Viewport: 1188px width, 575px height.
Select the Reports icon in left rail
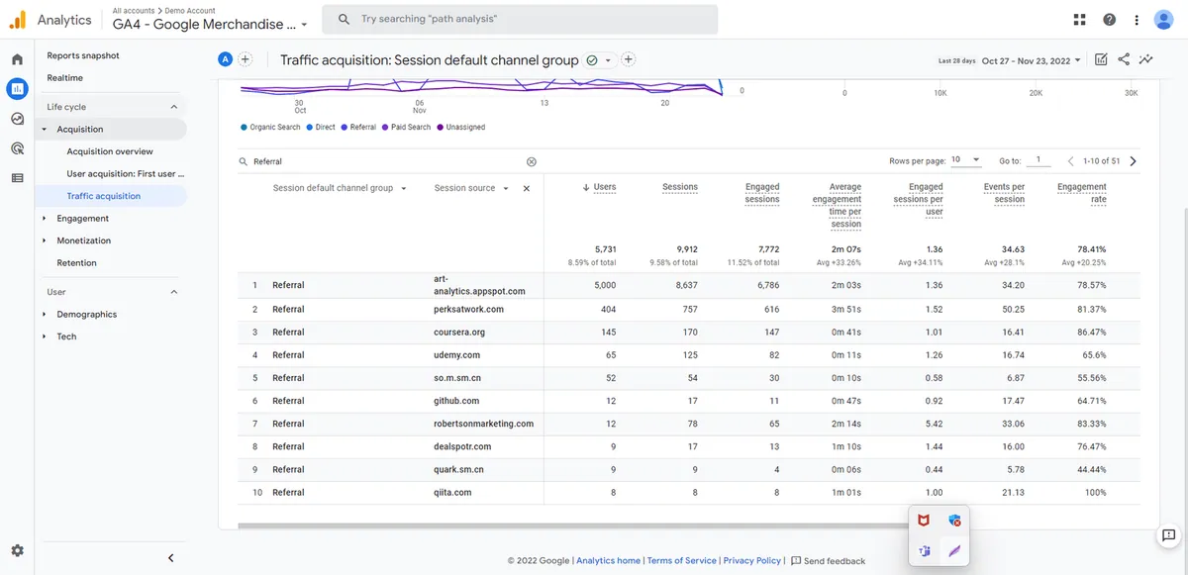coord(17,89)
